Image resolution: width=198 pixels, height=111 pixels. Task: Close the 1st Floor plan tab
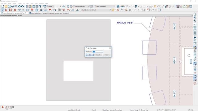point(26,13)
